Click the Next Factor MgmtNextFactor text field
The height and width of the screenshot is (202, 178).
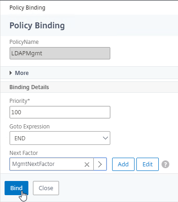[x=47, y=164]
